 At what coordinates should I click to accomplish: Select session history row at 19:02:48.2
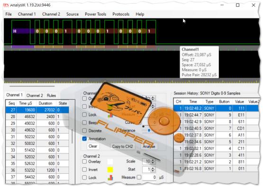tap(216, 108)
